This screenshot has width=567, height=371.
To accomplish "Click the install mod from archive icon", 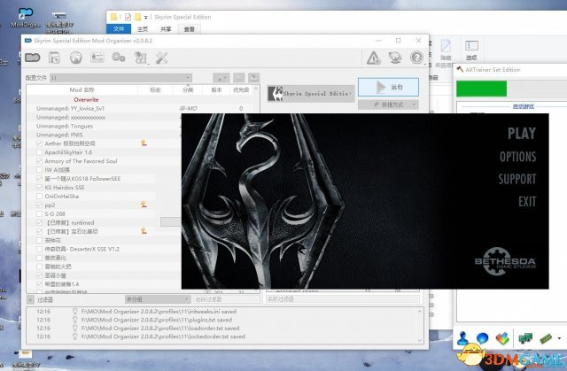I will coord(54,58).
